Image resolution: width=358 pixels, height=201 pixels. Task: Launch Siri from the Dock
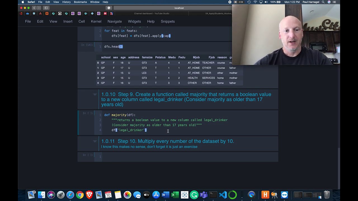point(51,195)
